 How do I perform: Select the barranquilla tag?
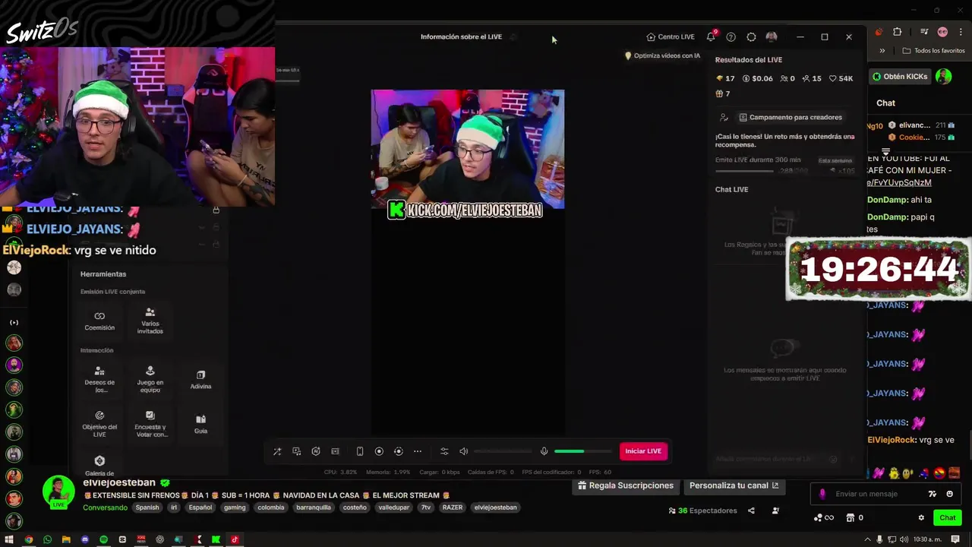pos(314,507)
